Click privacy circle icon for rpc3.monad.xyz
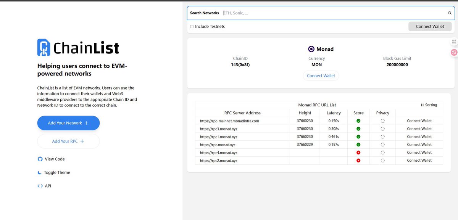The image size is (458, 220). 382,129
